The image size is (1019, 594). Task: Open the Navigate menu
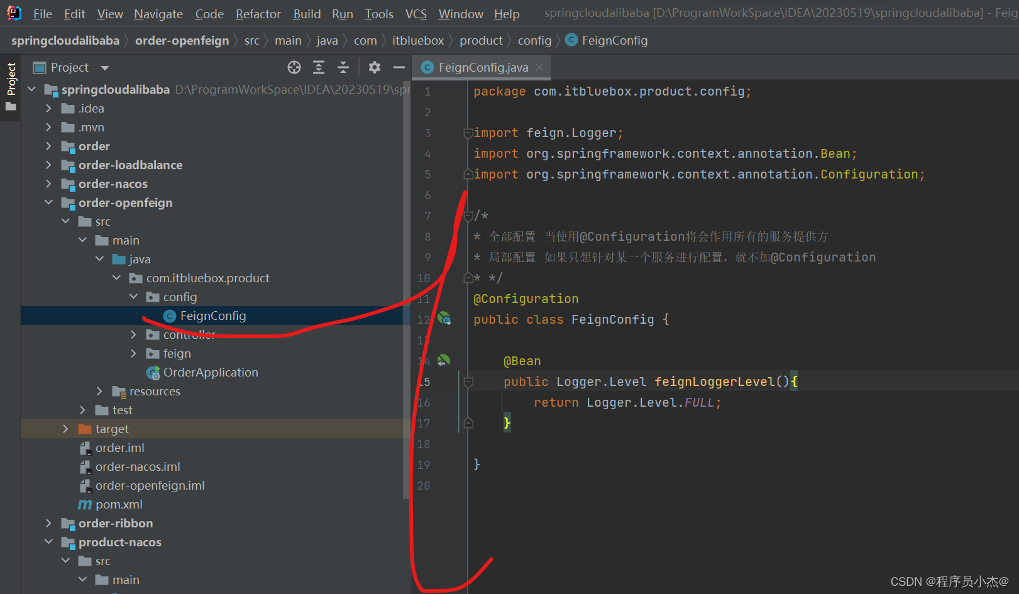158,14
